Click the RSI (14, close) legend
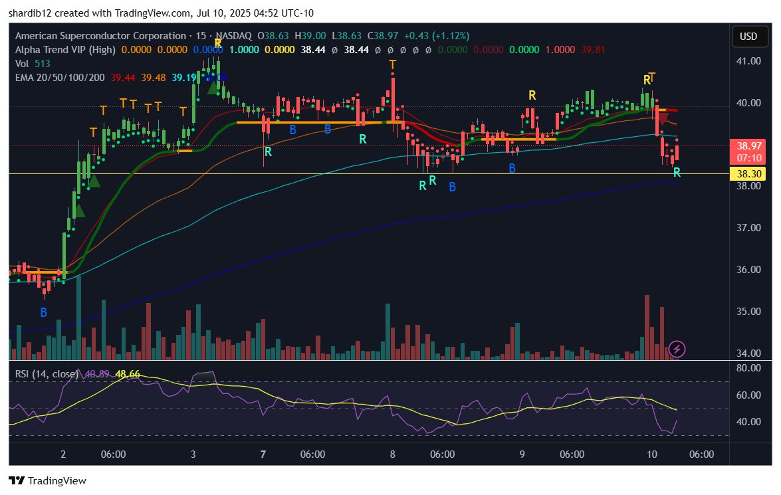781x495 pixels. pos(47,374)
